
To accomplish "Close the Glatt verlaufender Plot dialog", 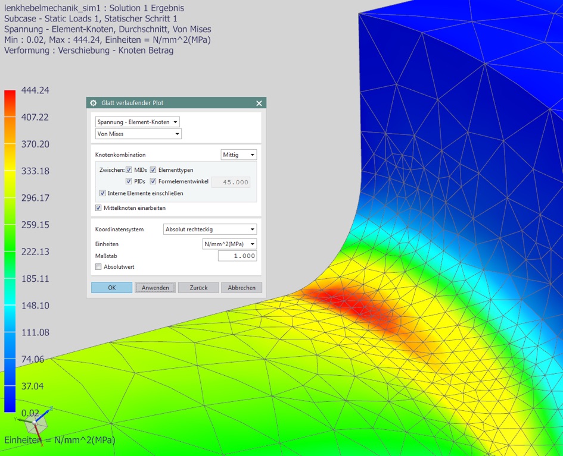I will coord(259,103).
